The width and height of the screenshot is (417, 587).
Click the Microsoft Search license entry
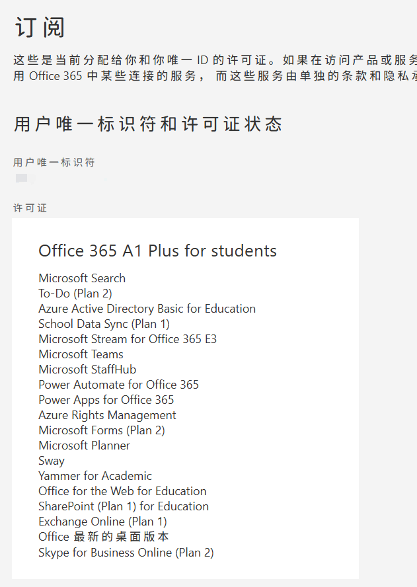[82, 278]
